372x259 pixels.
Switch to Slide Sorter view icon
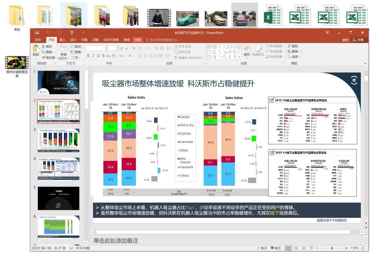point(296,248)
